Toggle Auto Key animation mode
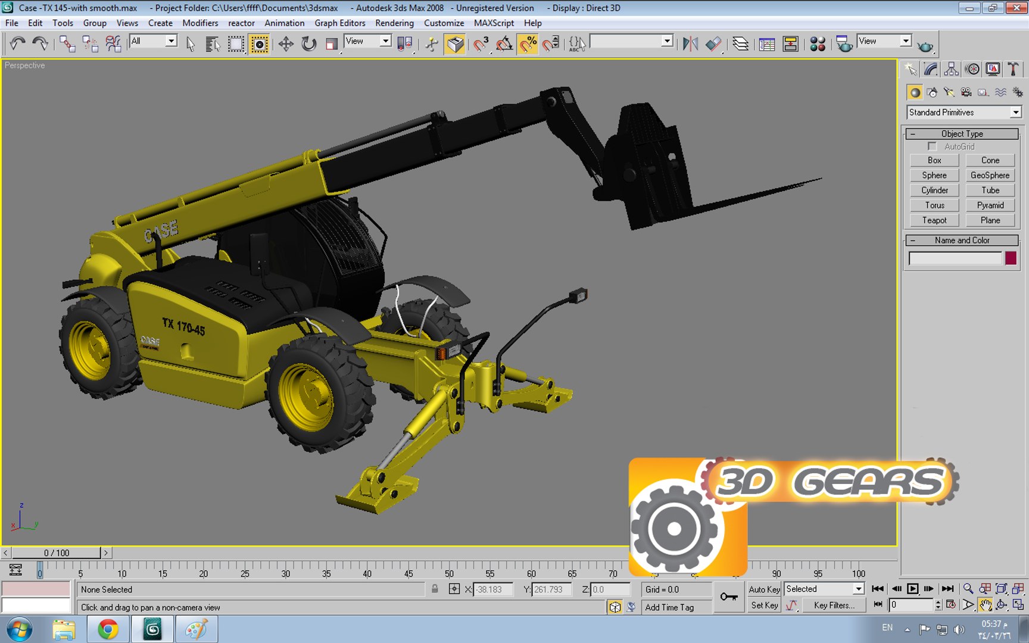1029x643 pixels. point(764,589)
